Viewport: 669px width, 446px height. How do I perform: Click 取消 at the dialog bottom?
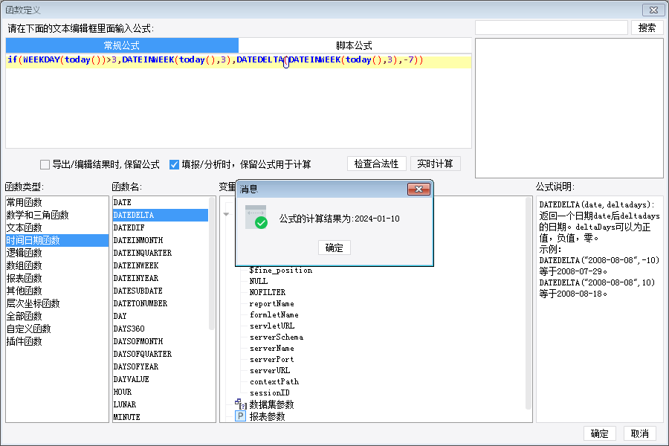point(639,433)
